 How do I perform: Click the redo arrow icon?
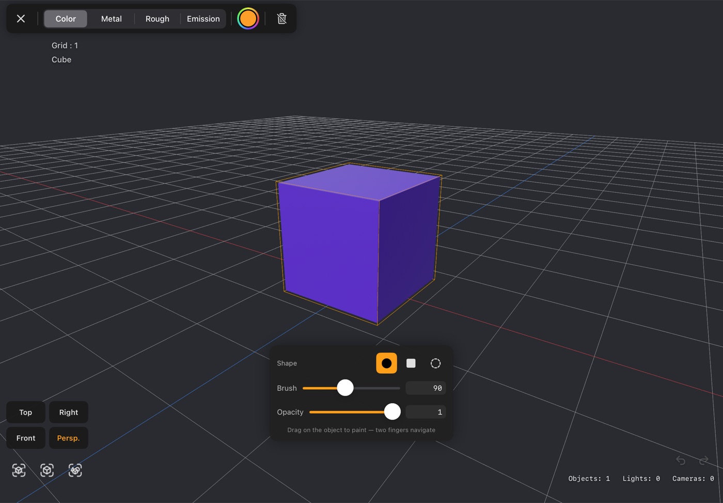(x=703, y=460)
